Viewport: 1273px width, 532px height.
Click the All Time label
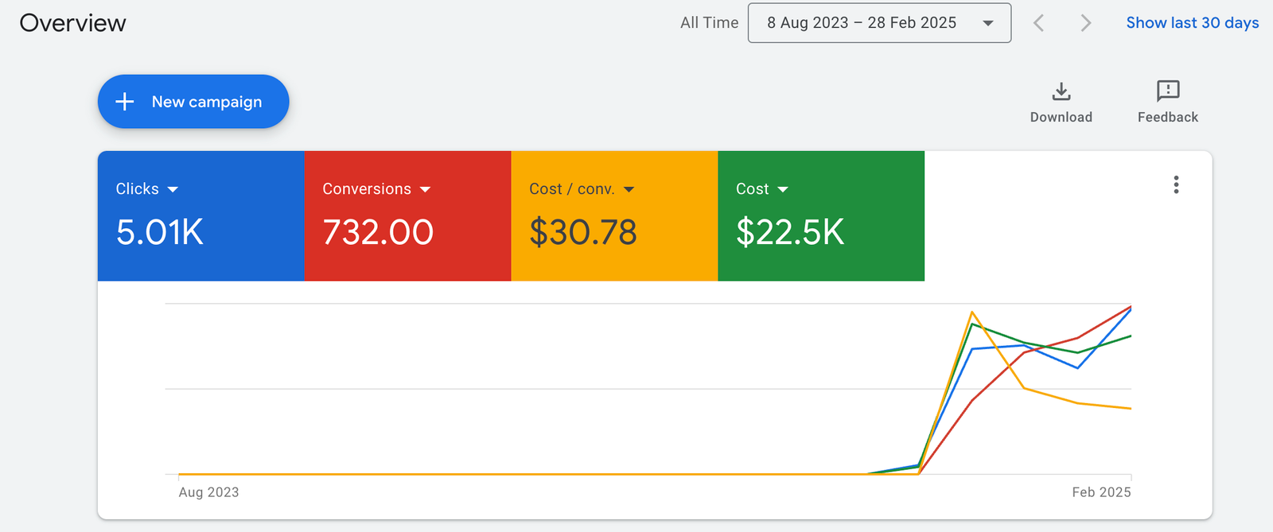click(709, 23)
